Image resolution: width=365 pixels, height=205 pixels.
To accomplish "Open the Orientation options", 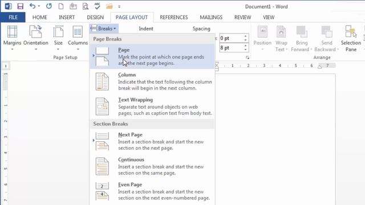I will tap(35, 38).
